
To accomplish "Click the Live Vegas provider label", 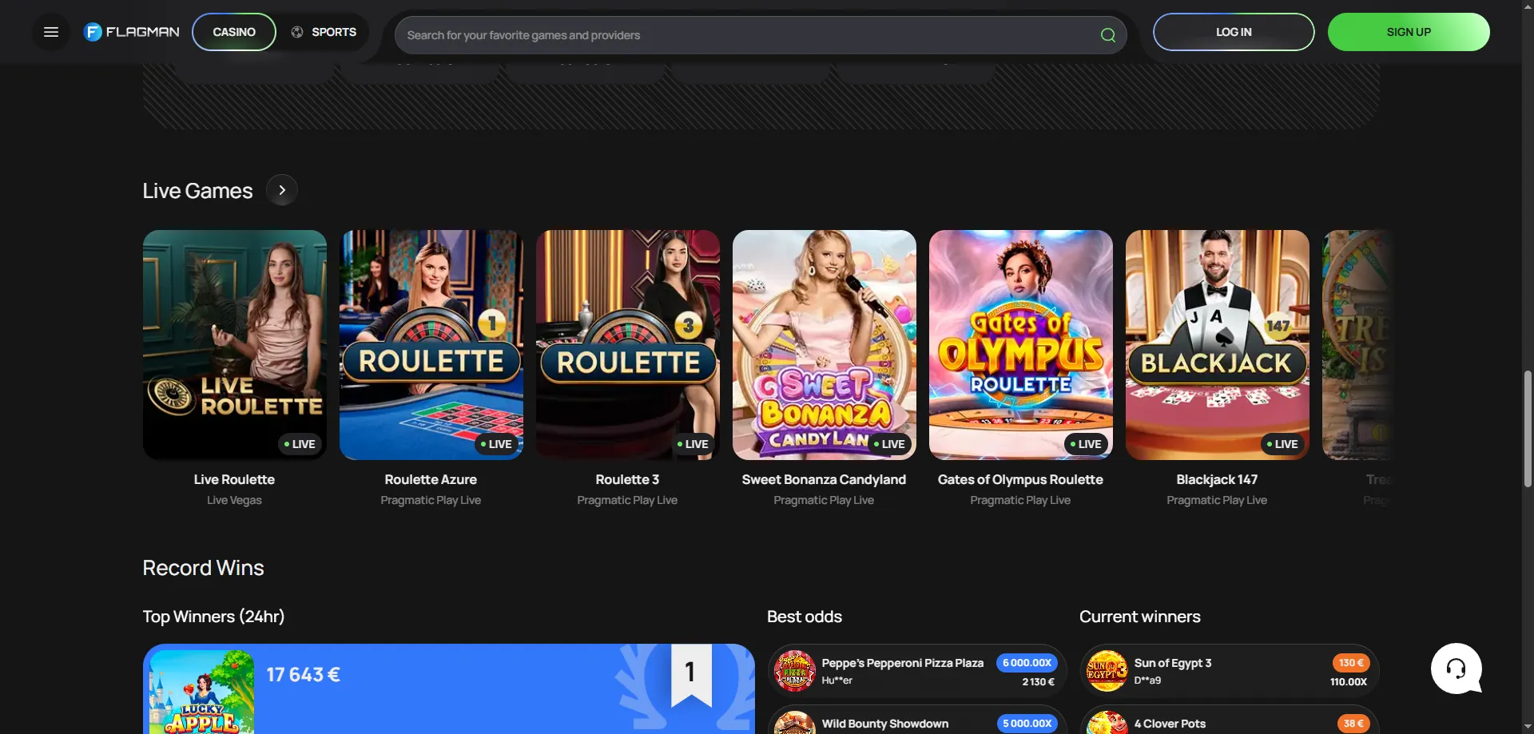I will [234, 500].
